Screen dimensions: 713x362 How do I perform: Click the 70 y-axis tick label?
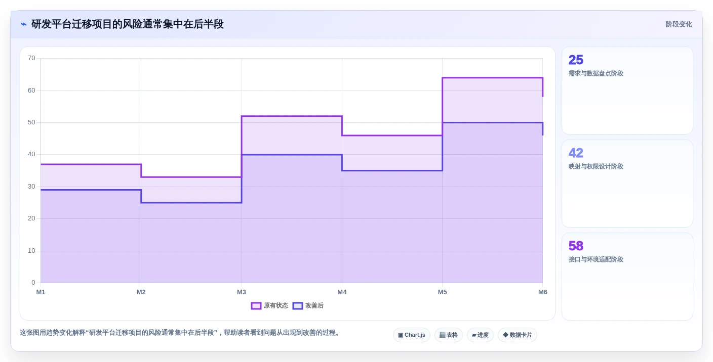(31, 58)
